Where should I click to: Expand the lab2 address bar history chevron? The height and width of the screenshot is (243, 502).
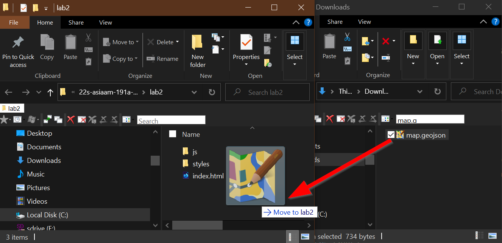pyautogui.click(x=194, y=92)
